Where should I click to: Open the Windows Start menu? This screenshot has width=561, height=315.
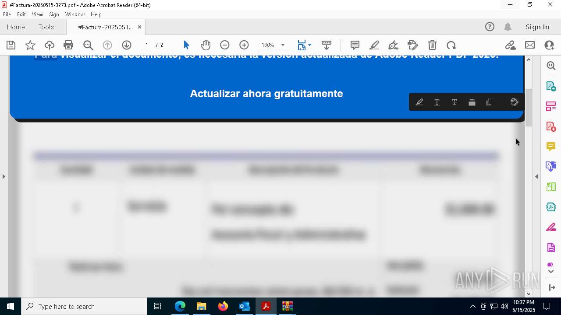11,306
